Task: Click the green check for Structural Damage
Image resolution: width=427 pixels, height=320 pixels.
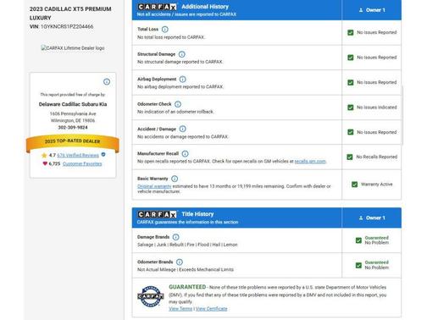Action: click(351, 58)
